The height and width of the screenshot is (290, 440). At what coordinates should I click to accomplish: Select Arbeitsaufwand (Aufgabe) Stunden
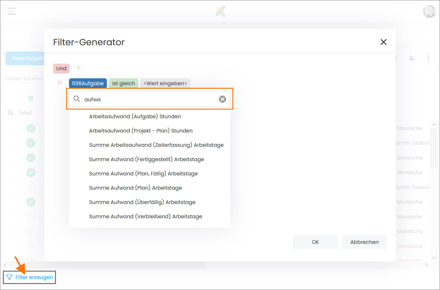coord(135,116)
